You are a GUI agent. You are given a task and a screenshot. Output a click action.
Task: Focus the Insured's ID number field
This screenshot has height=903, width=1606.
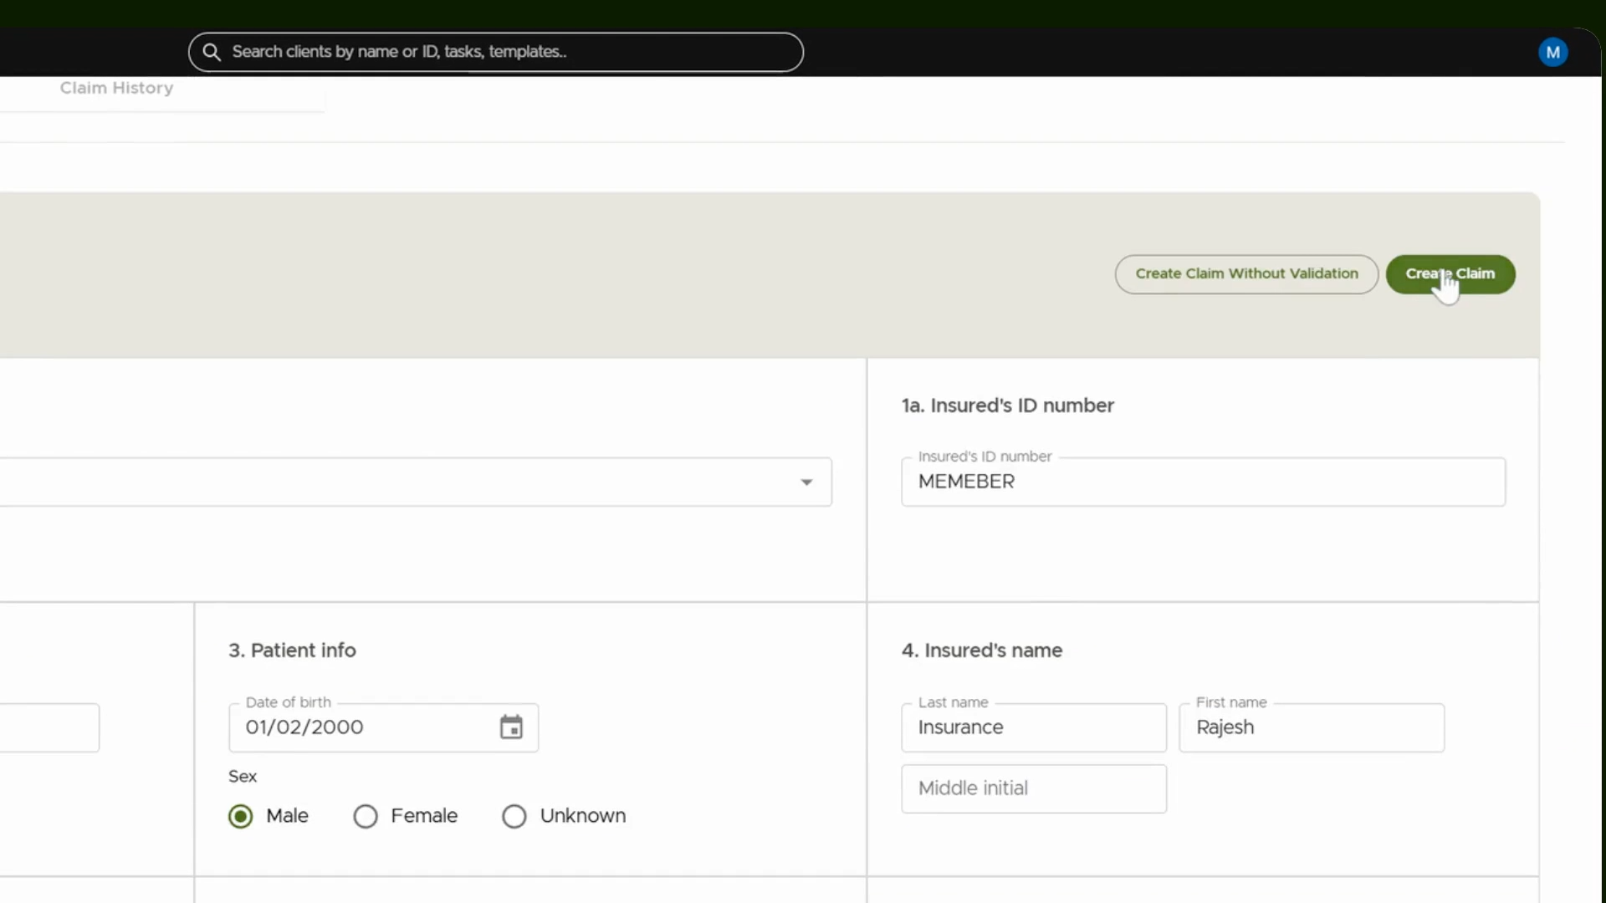[1203, 482]
